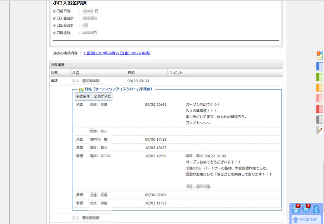The image size is (324, 224).
Task: Open broadcast antenna notifications icon
Action: coord(296,209)
